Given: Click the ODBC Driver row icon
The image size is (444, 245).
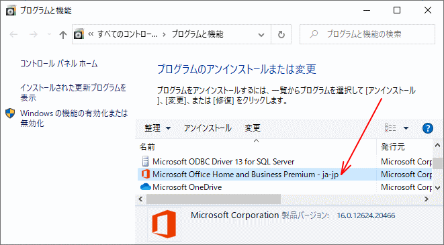Looking at the screenshot, I should pos(145,161).
